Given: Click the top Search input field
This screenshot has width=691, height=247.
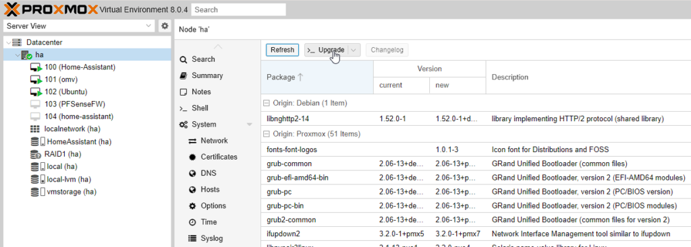Looking at the screenshot, I should [239, 9].
